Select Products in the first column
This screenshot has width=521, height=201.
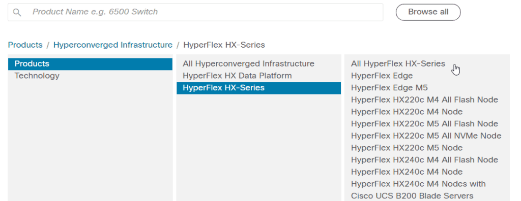point(91,63)
